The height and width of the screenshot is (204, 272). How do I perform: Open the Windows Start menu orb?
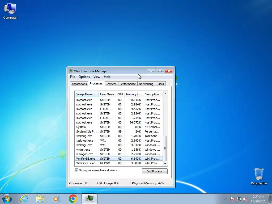7,199
